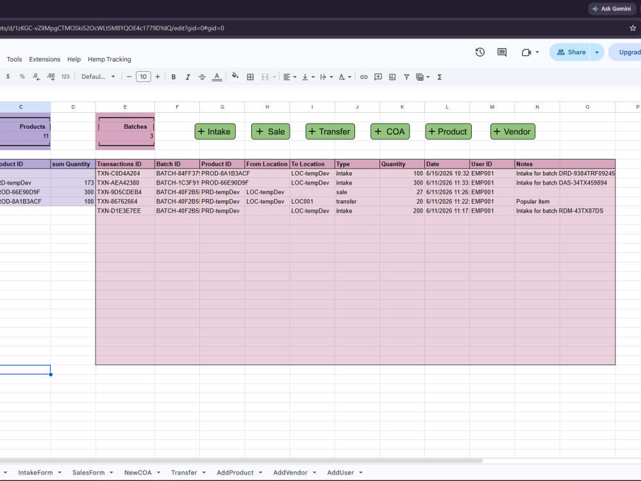Format as percent icon
Screen dimensions: 641x481
[22, 77]
